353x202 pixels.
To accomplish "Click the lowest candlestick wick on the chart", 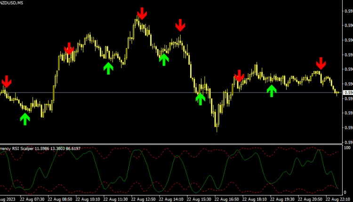I will [x=217, y=130].
